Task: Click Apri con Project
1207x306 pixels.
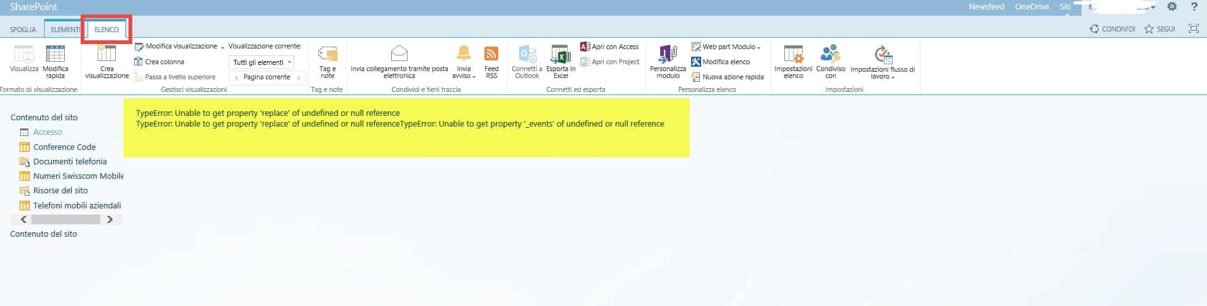Action: tap(610, 62)
